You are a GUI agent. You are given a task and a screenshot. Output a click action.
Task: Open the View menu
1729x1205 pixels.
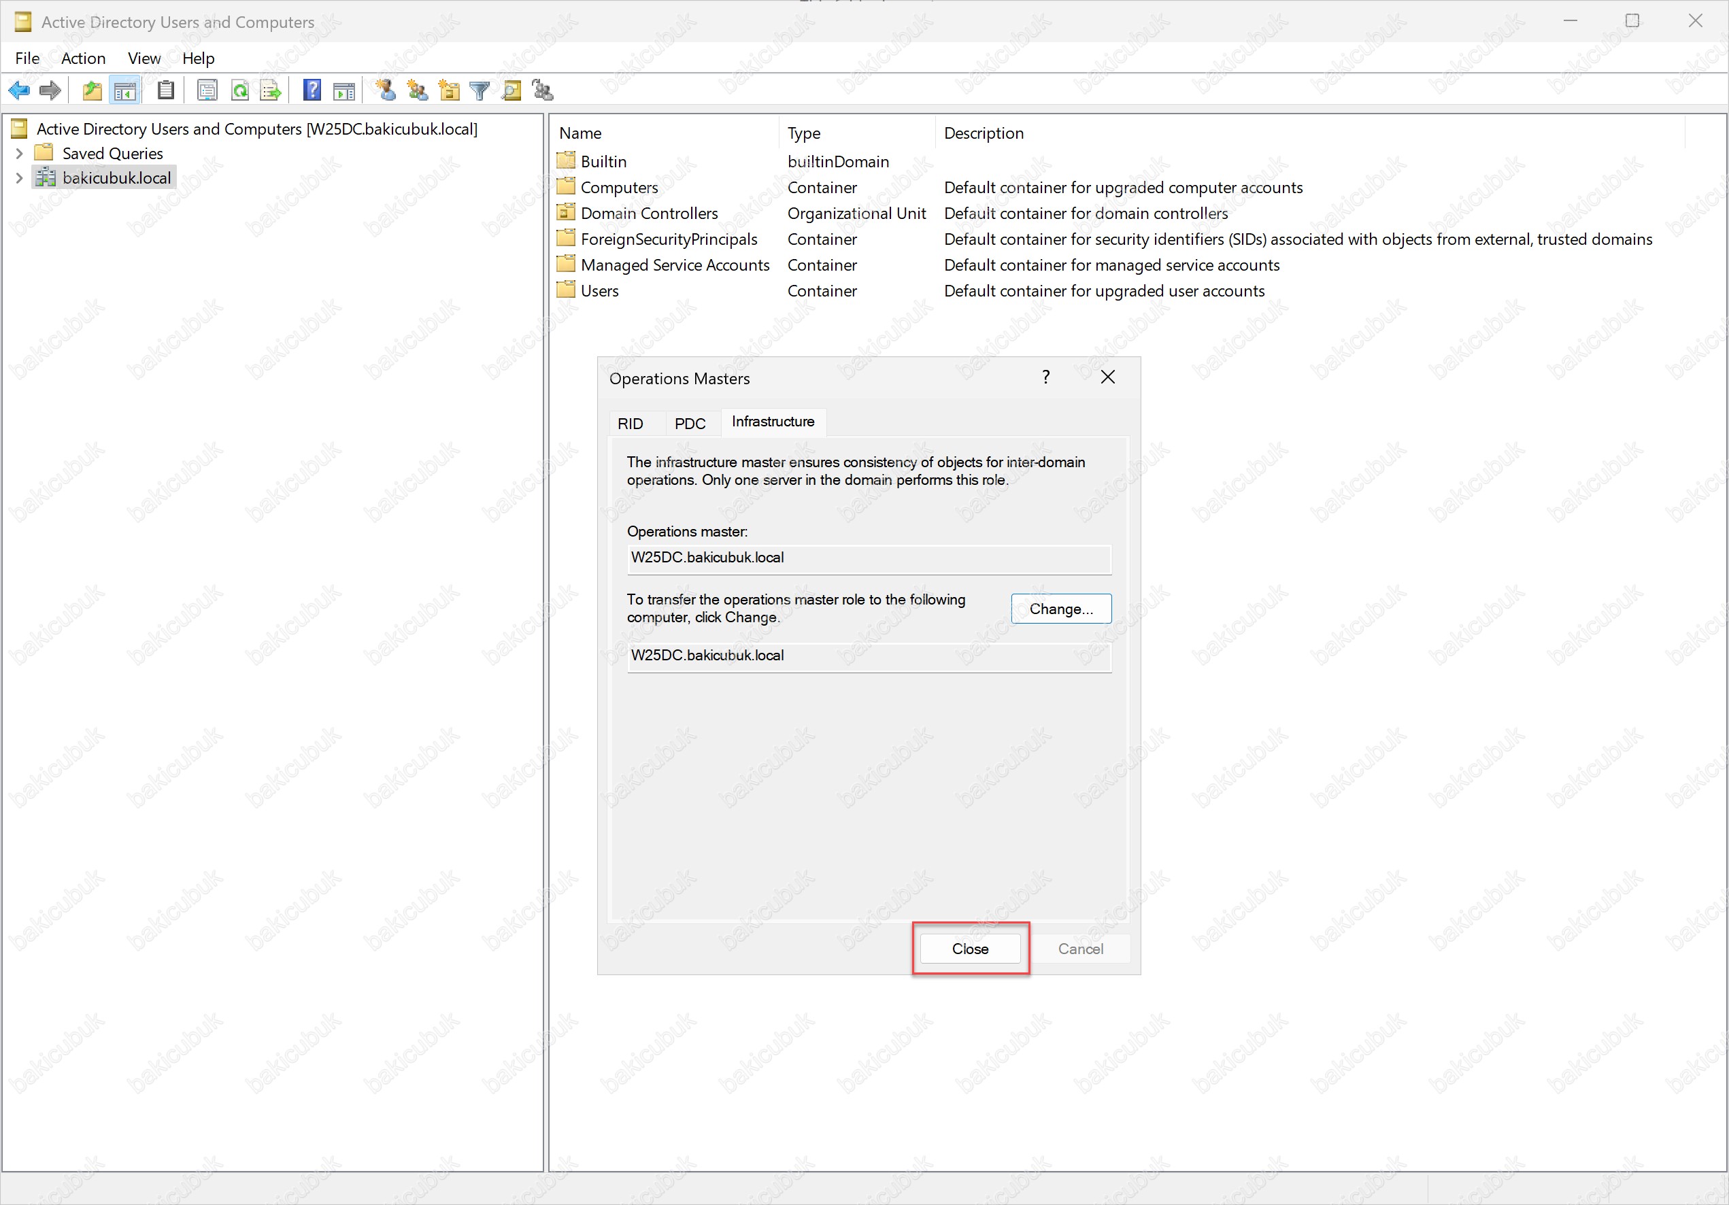point(144,58)
